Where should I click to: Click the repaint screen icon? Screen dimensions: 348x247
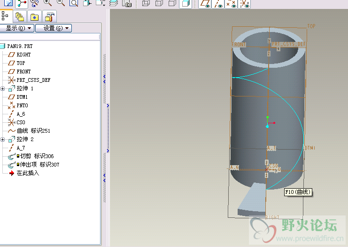pos(8,3)
